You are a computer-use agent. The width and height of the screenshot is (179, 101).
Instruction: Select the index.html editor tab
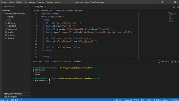(39, 7)
